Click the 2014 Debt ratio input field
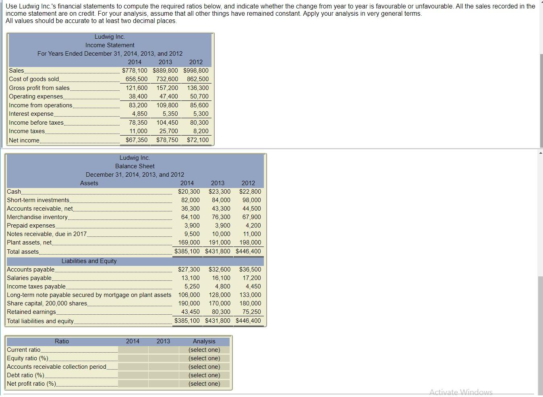Image resolution: width=543 pixels, height=397 pixels. (133, 375)
